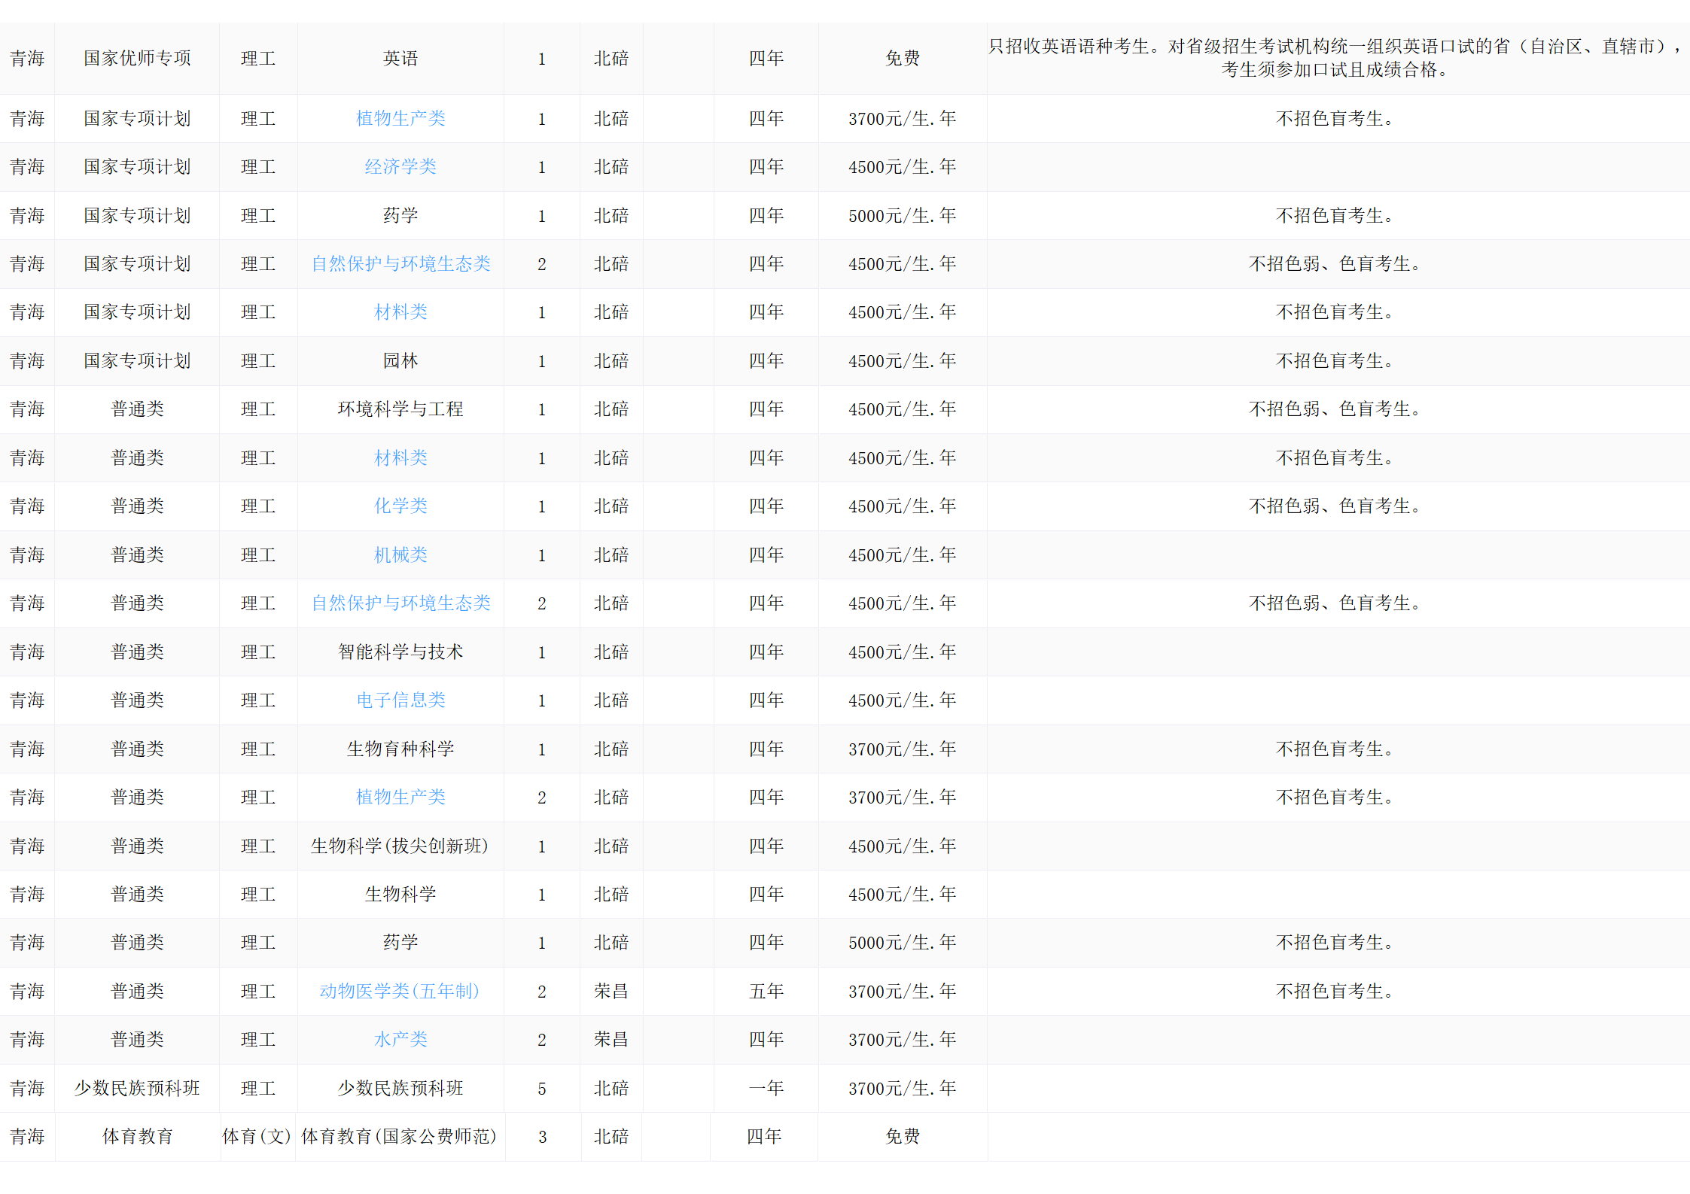Select the 智能科学与技术 major cell
The image size is (1690, 1194).
pos(400,652)
